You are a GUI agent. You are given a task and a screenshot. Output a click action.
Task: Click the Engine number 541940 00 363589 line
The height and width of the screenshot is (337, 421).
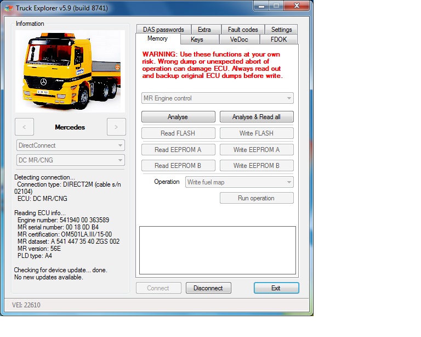point(64,220)
